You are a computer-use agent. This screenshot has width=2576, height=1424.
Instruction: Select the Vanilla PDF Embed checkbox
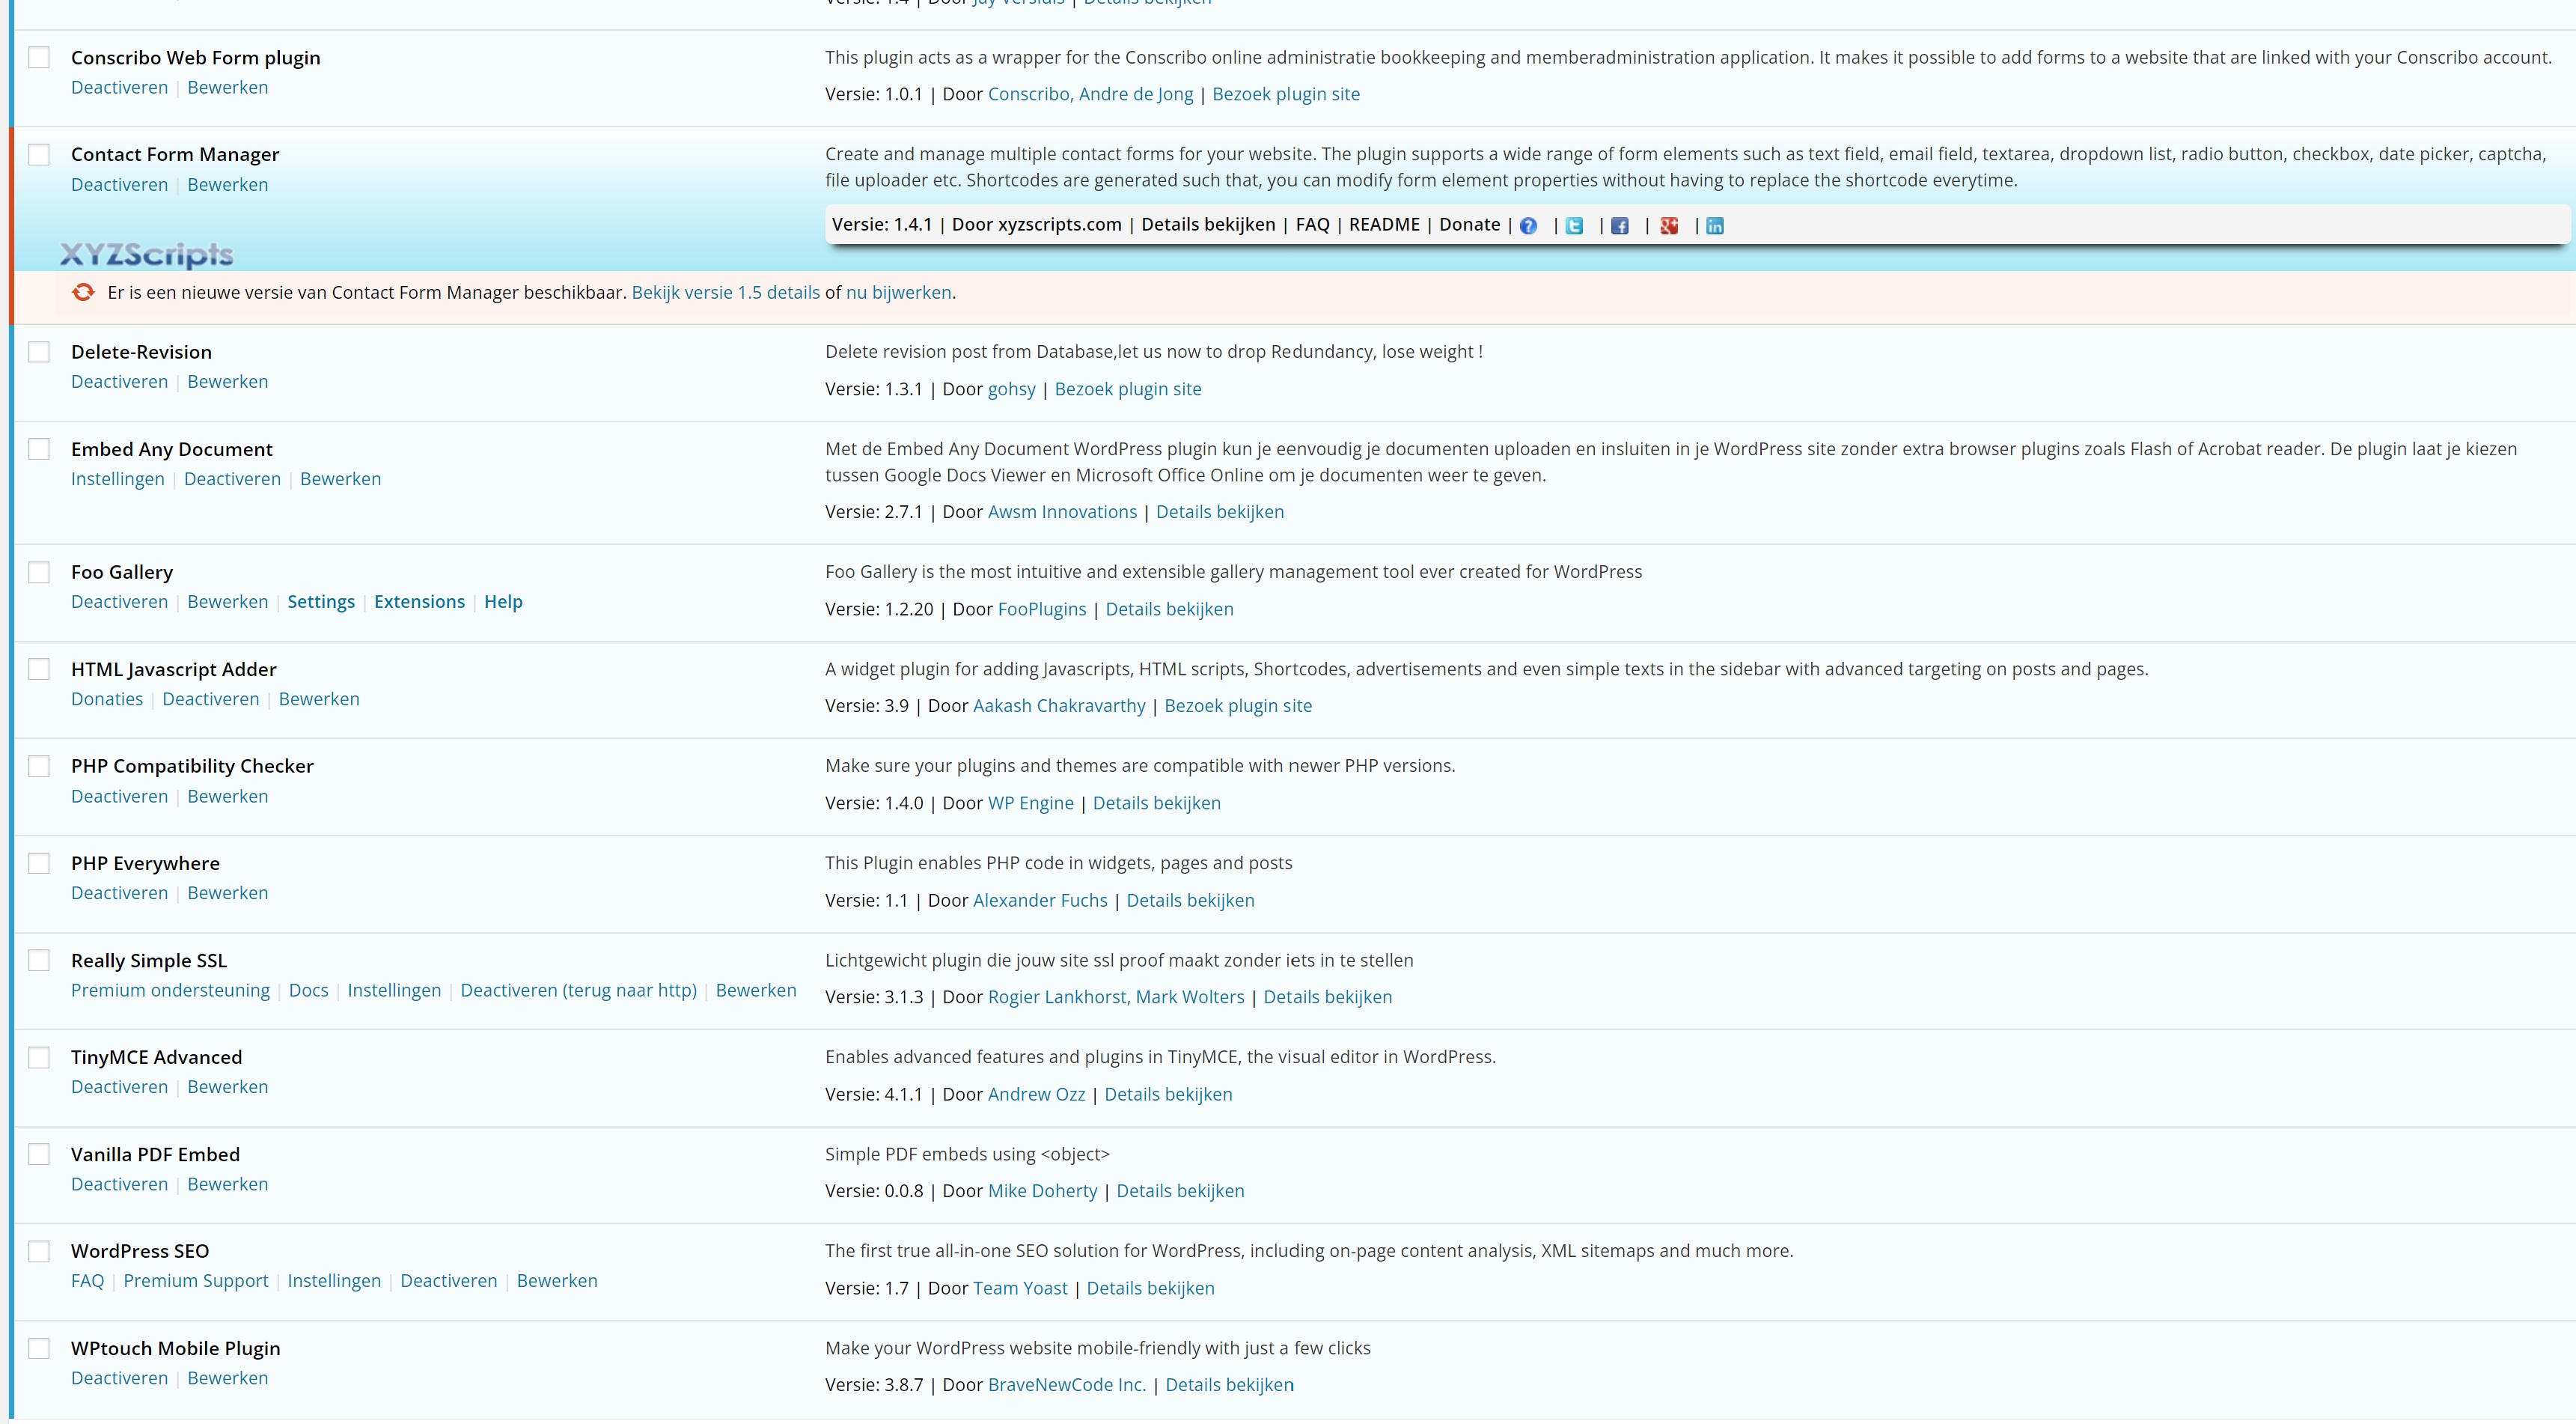[x=39, y=1154]
